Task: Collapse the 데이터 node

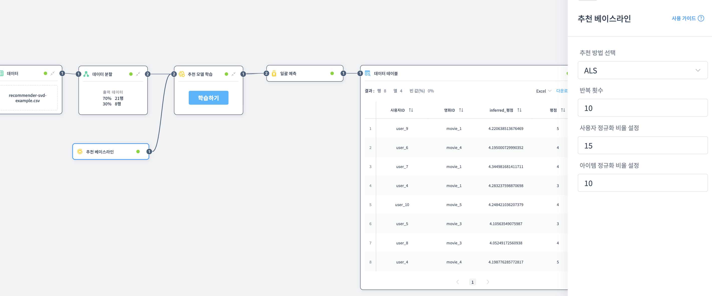Action: pyautogui.click(x=53, y=73)
